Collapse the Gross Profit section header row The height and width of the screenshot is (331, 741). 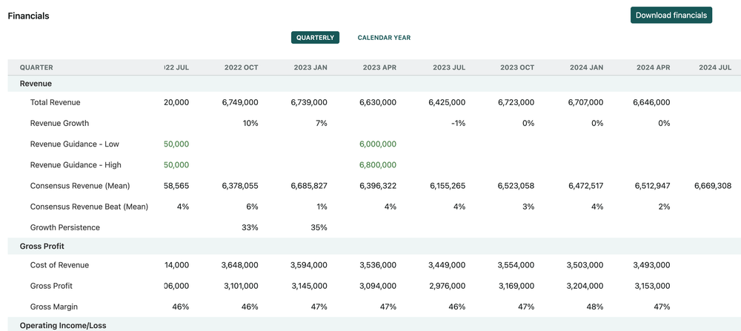tap(42, 246)
